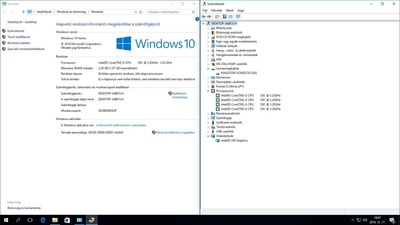Click the KINGSTON drive icon
The image size is (400, 225).
click(218, 73)
